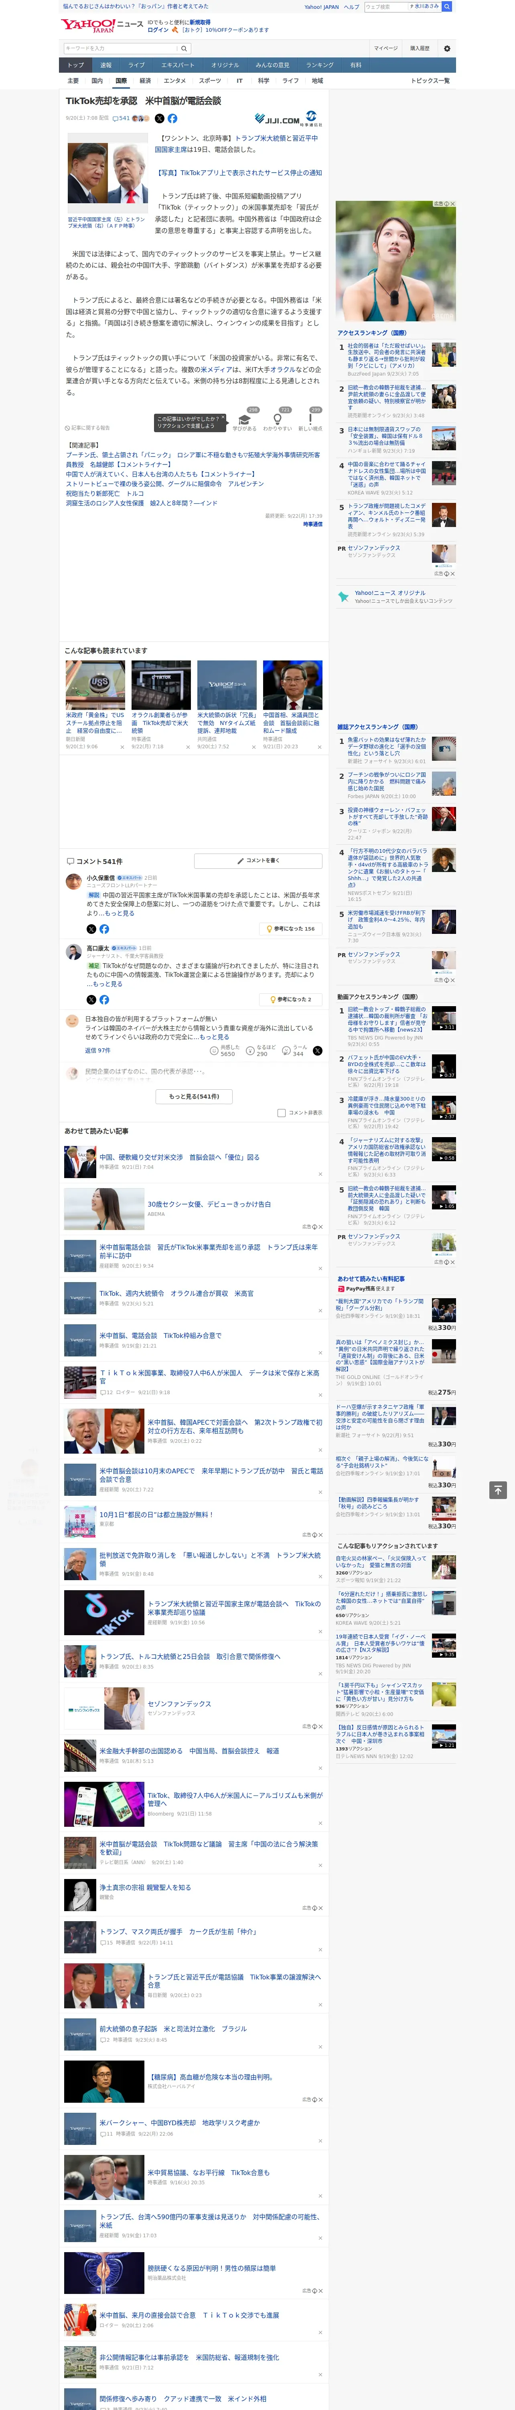This screenshot has width=515, height=2410.
Task: Open related link 祝砲当たり新郎死亡 トルコ
Action: coord(105,494)
